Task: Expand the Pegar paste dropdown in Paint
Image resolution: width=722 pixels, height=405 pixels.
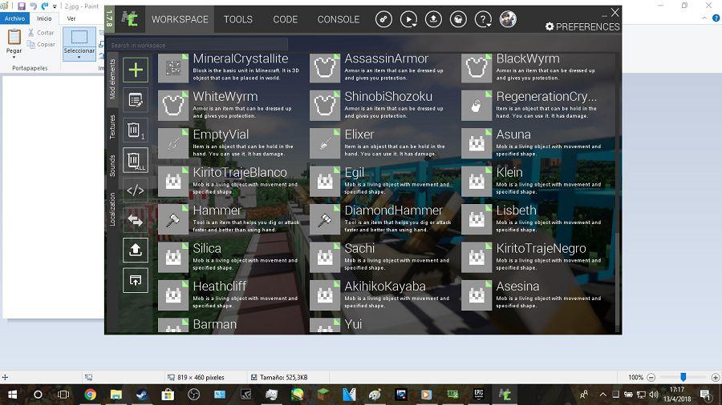Action: click(x=14, y=58)
